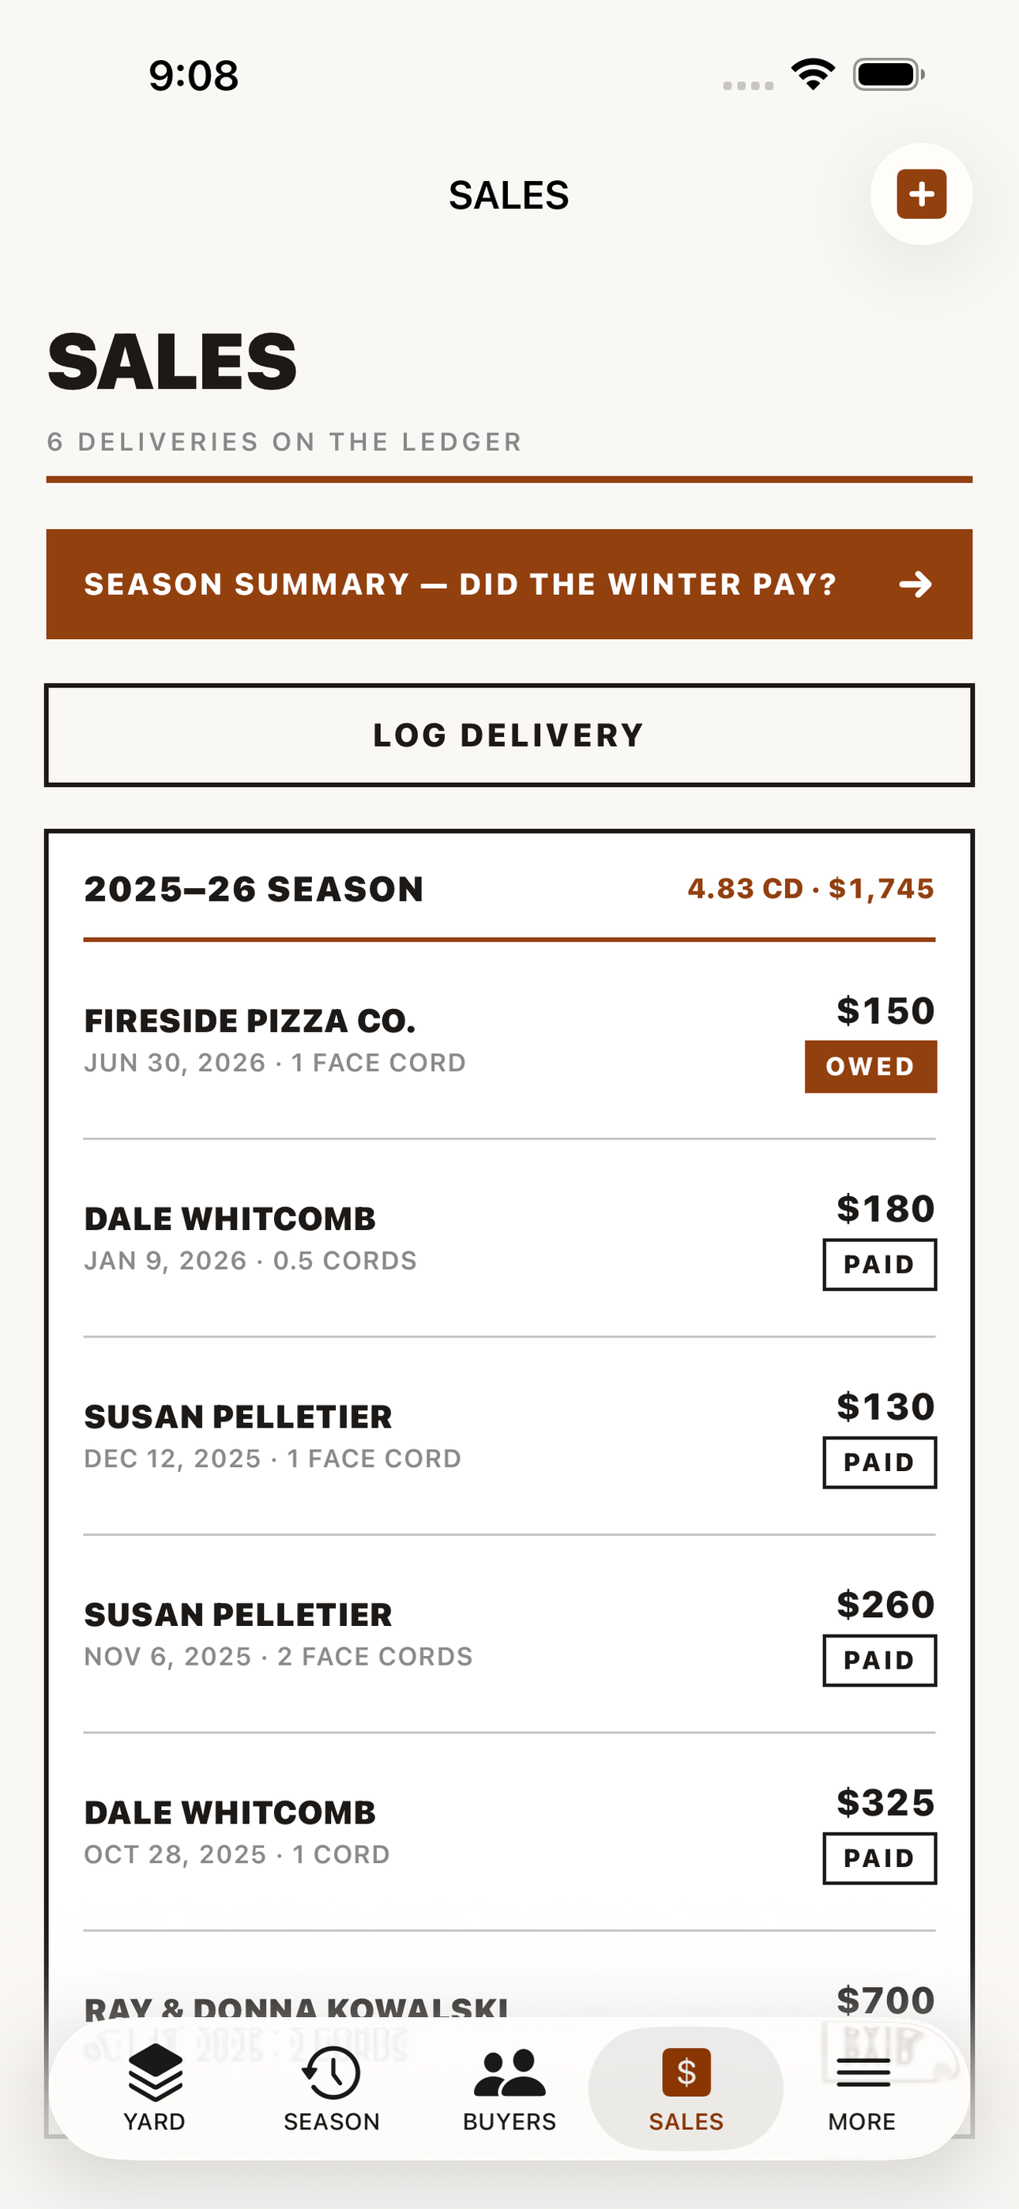Open Season Summary — Did the Winter Pay?
1019x2209 pixels.
(509, 584)
